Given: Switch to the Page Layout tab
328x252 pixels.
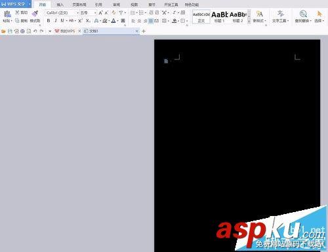Looking at the screenshot, I should click(79, 5).
